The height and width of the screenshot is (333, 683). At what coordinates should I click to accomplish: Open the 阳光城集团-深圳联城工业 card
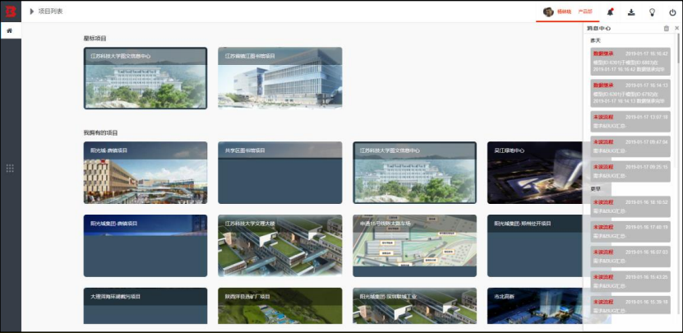(x=415, y=306)
